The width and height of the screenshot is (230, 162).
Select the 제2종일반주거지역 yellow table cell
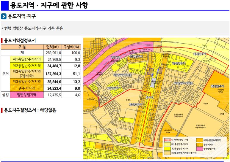pos(27,66)
